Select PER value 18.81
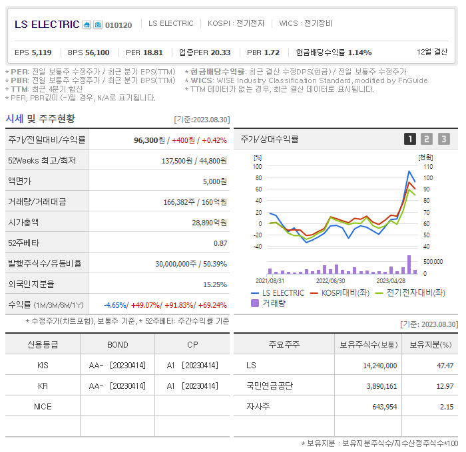The image size is (466, 452). pyautogui.click(x=152, y=53)
